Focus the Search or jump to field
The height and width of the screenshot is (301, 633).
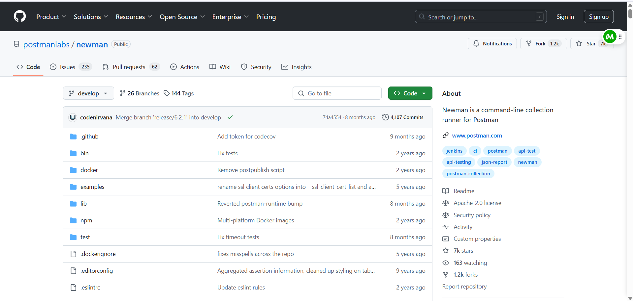(x=481, y=16)
